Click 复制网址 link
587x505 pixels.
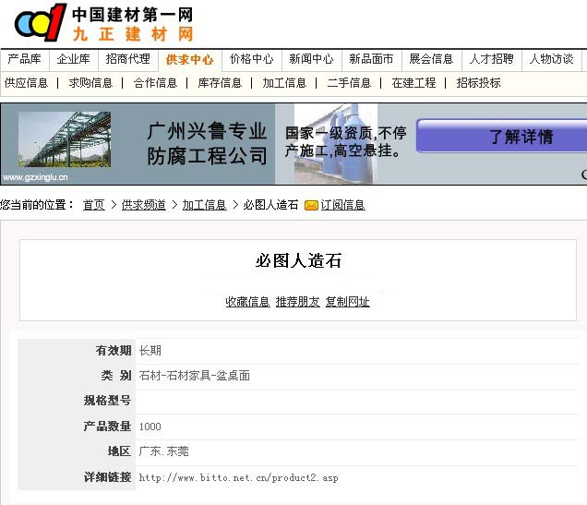coord(347,302)
